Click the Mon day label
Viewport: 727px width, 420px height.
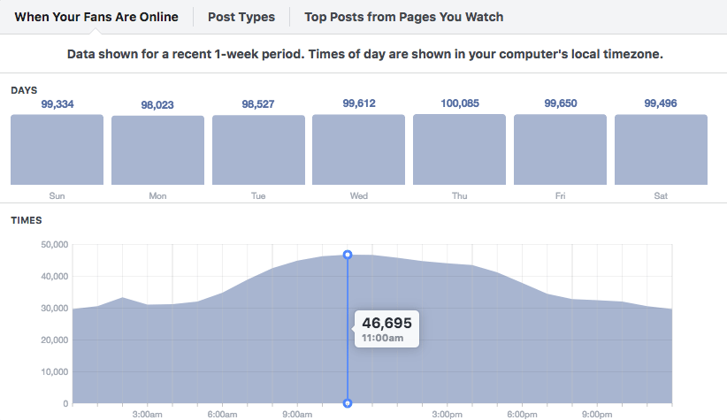(157, 195)
